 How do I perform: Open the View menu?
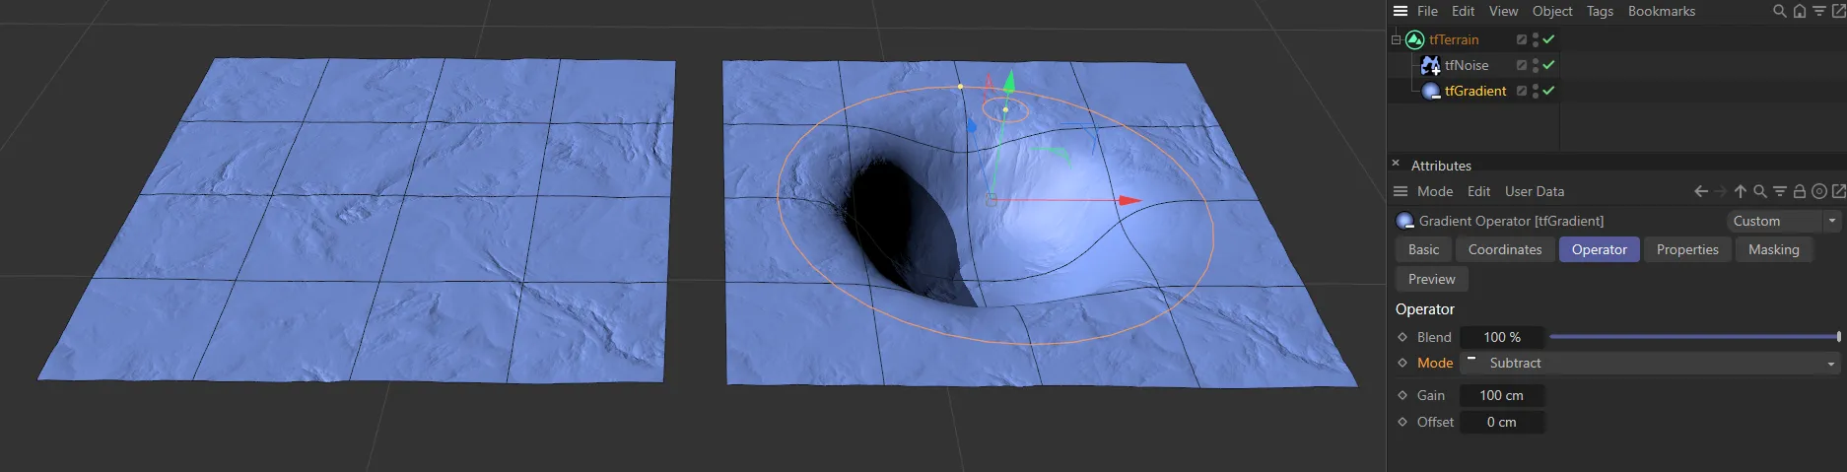pyautogui.click(x=1503, y=11)
